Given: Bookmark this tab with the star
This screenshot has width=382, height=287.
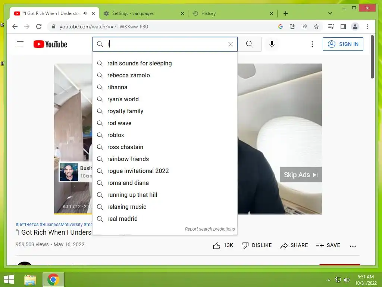Looking at the screenshot, I should tap(316, 27).
